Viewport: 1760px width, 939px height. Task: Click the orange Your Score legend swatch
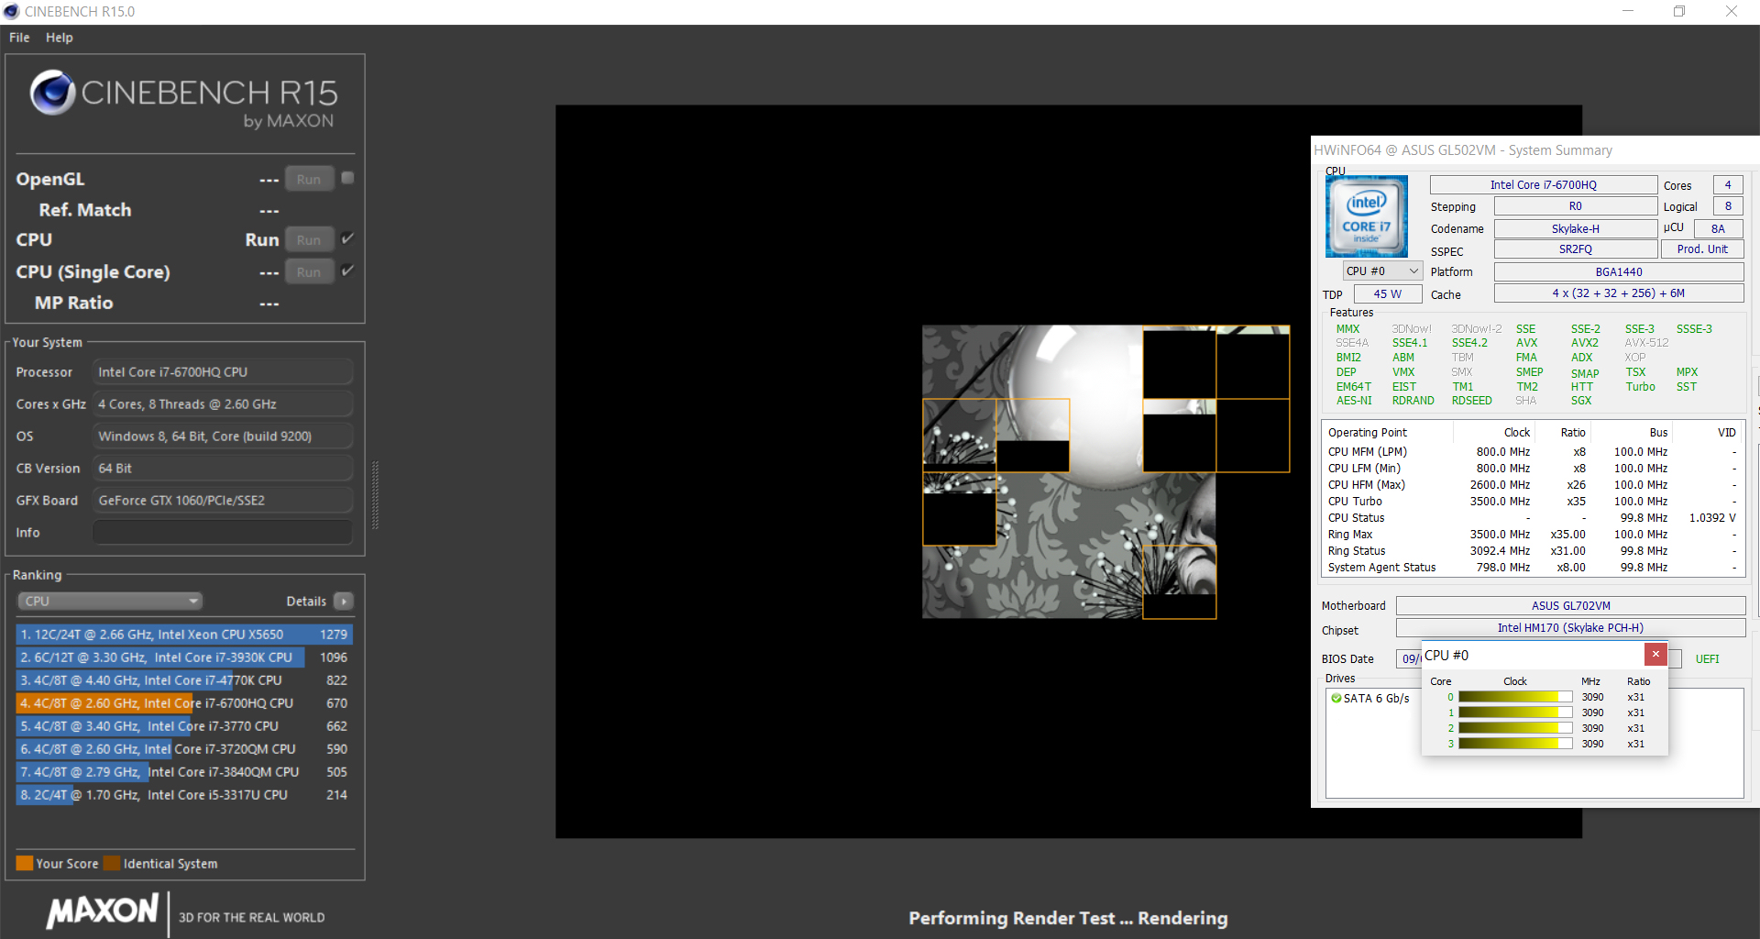point(25,864)
